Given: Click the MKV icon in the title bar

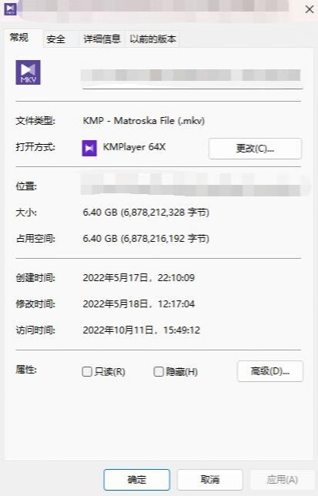Looking at the screenshot, I should tap(10, 9).
